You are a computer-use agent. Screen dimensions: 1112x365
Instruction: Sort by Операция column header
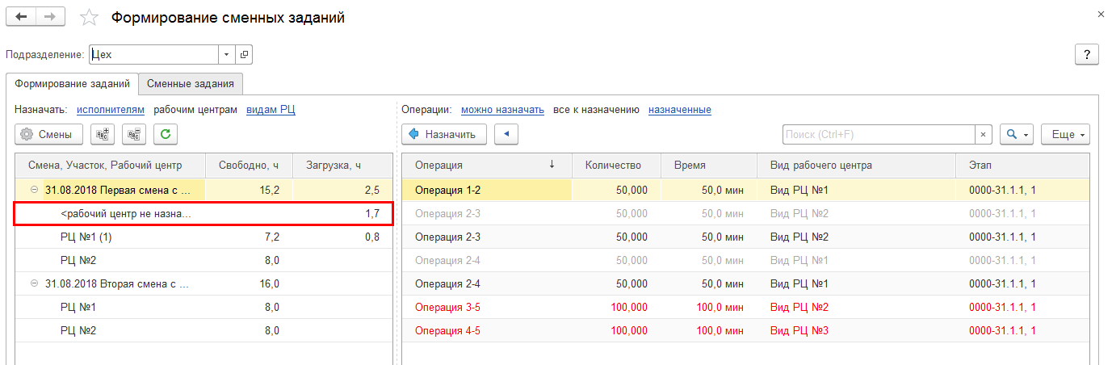[x=487, y=166]
